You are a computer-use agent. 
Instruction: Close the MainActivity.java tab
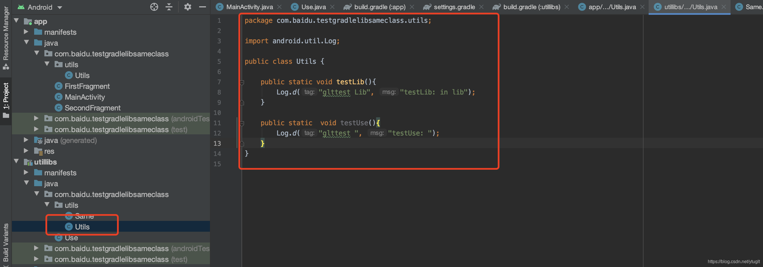coord(279,7)
